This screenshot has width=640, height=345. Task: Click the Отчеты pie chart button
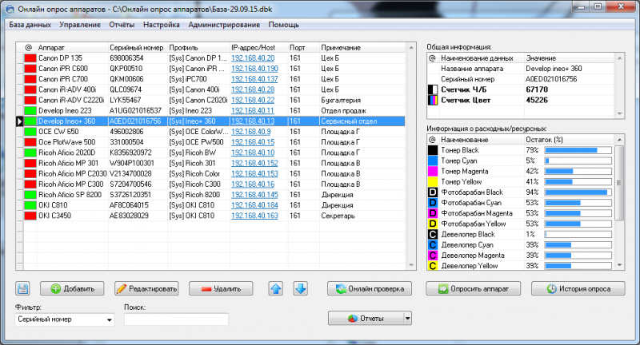366,318
